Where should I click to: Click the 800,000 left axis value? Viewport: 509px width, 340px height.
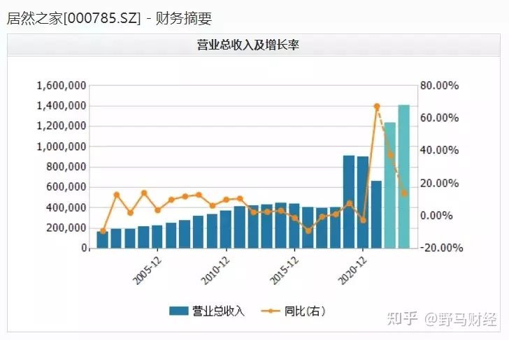[66, 167]
